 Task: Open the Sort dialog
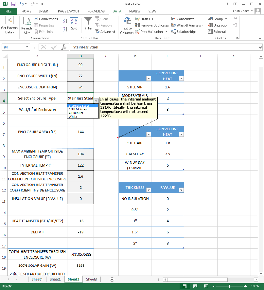pyautogui.click(x=74, y=24)
